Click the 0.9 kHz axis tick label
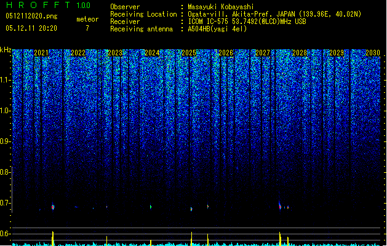 coord(6,141)
